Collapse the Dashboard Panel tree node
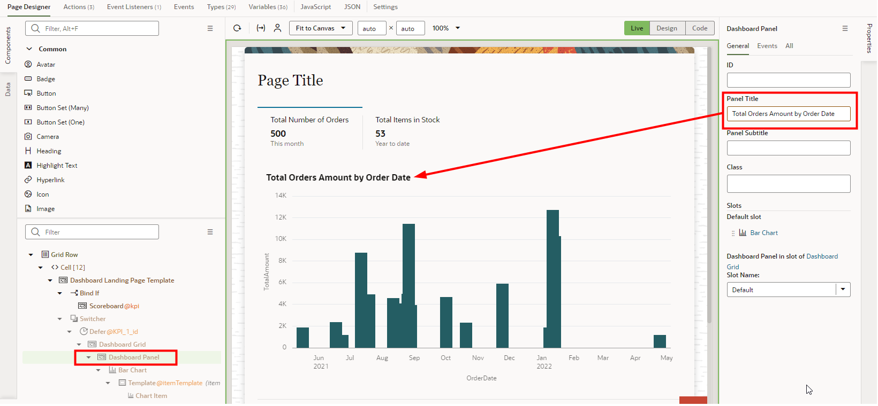Screen dimensions: 878x406 (x=88, y=357)
